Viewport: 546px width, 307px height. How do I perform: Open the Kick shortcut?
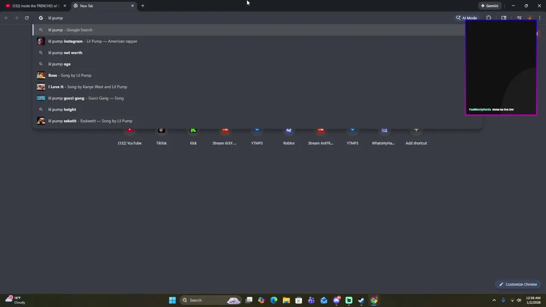pos(193,136)
